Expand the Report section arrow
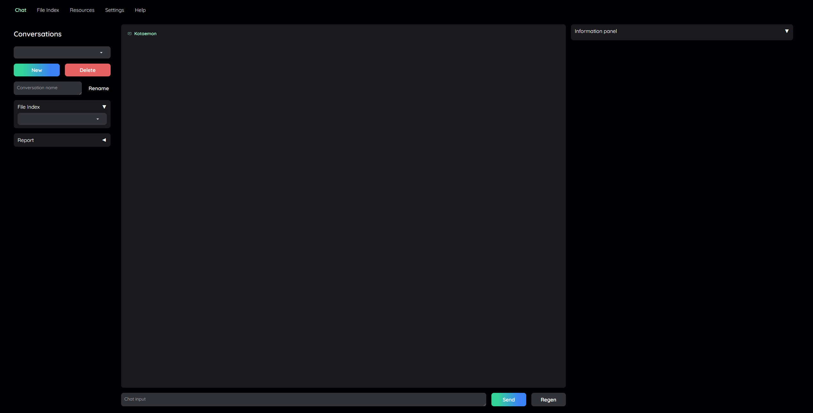813x413 pixels. tap(104, 140)
